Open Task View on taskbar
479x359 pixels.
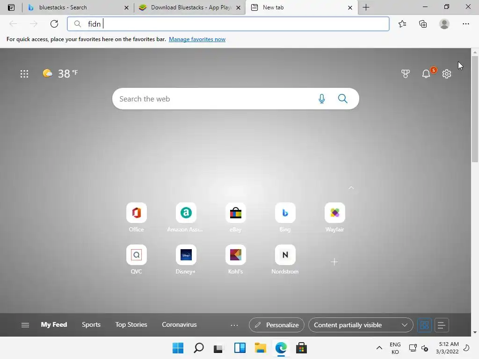coord(218,348)
